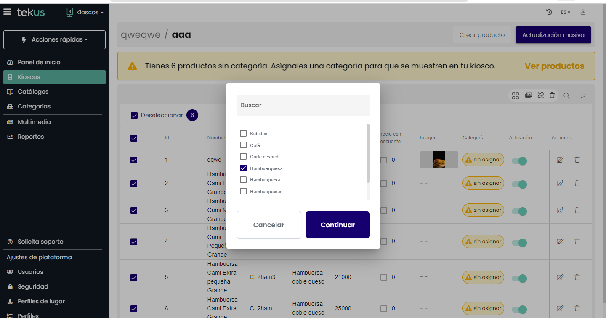
Task: Click the Buscar search field
Action: click(x=303, y=105)
